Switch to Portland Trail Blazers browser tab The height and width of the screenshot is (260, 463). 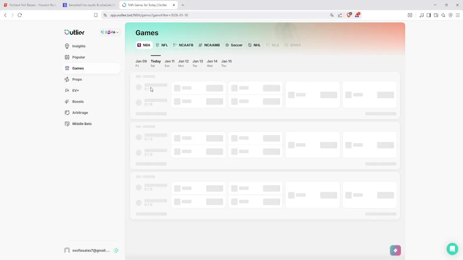(30, 5)
